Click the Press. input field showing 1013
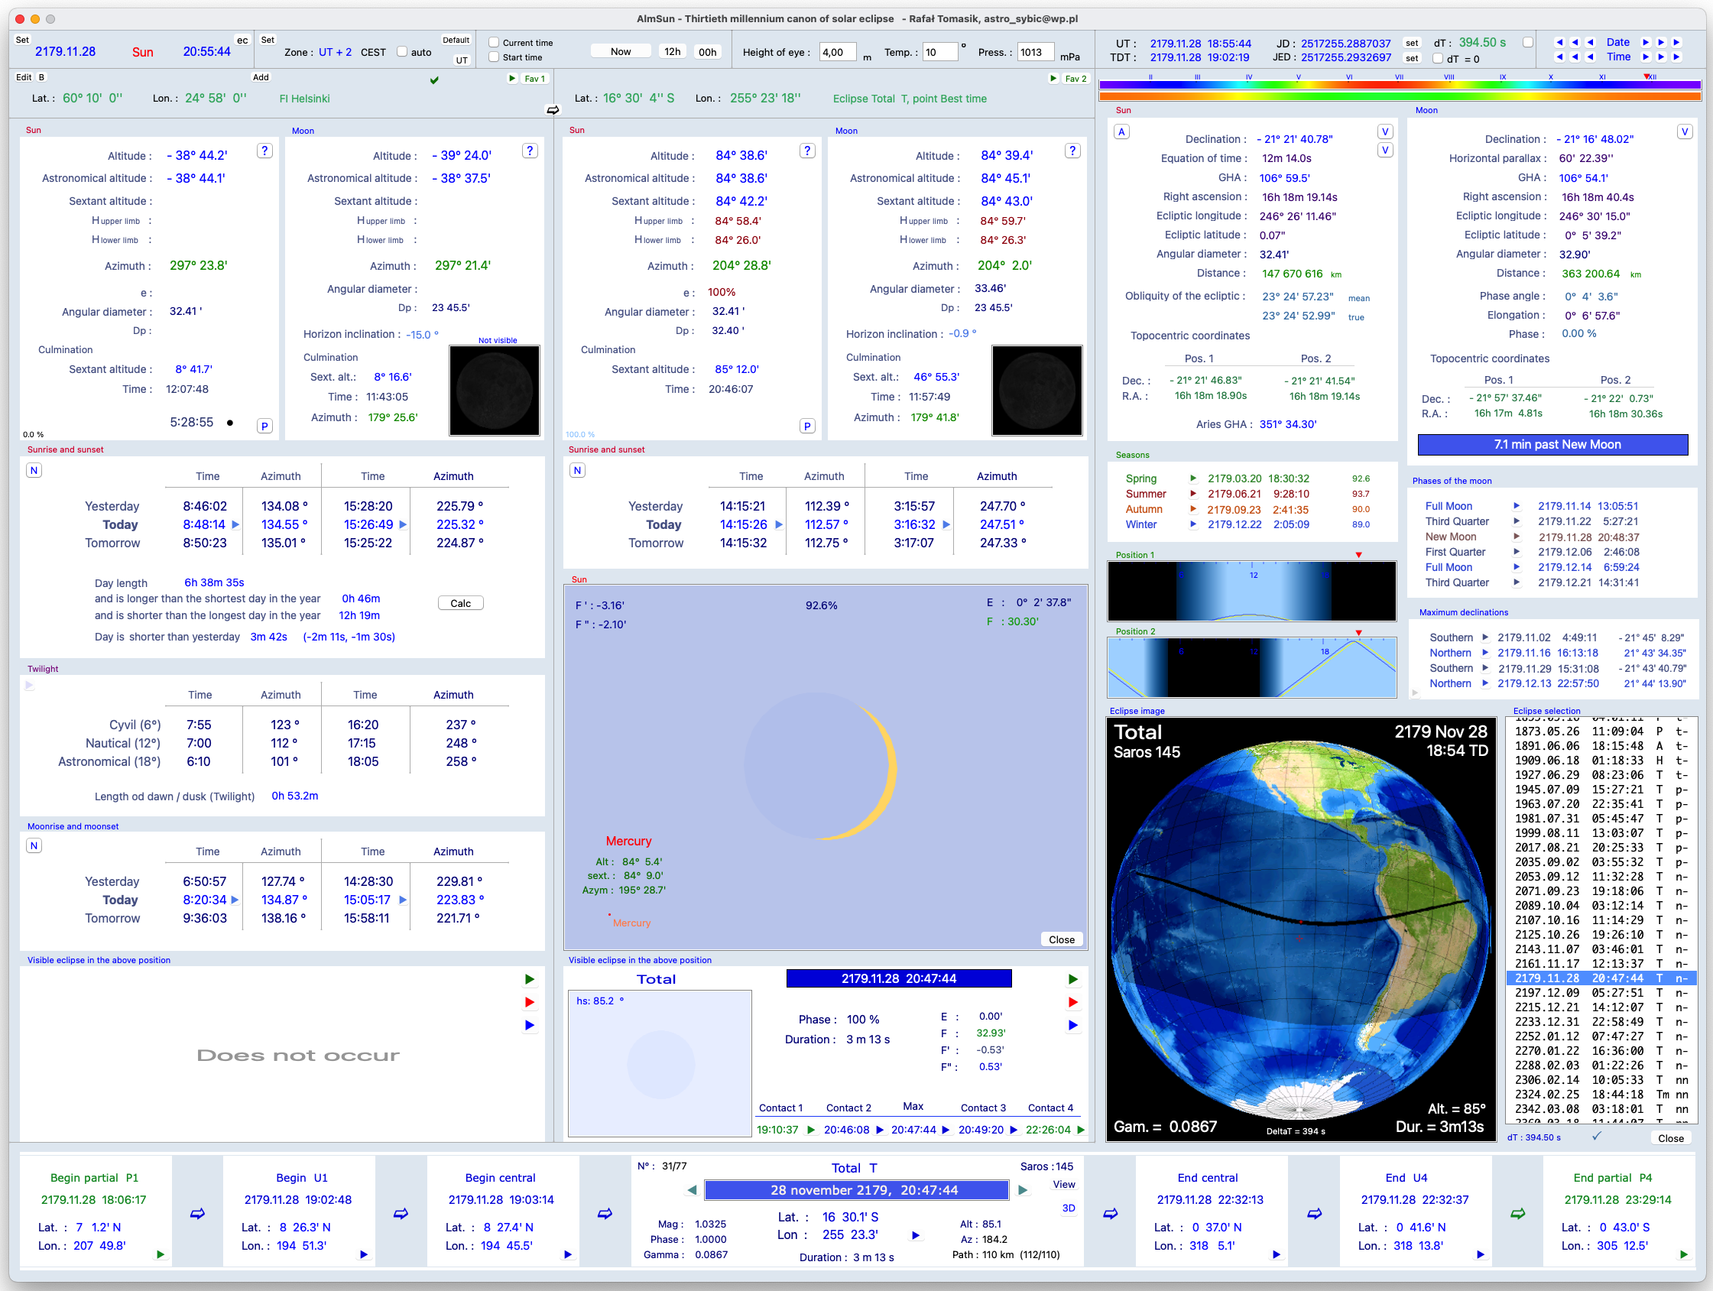Screen dimensions: 1713x1291 (x=1035, y=52)
